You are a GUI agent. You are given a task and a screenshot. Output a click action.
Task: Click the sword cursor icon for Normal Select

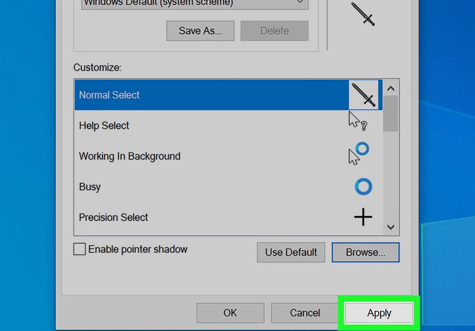(x=363, y=95)
